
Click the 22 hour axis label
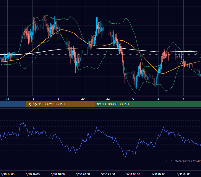point(108,99)
